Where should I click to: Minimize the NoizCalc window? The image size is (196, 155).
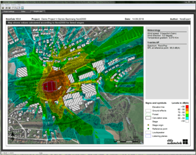tap(186, 2)
